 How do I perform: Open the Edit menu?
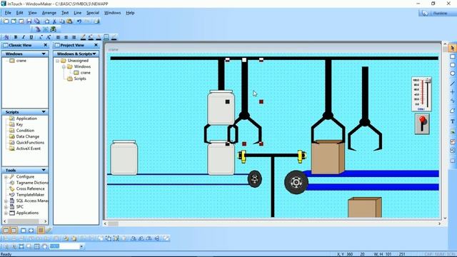click(x=19, y=13)
